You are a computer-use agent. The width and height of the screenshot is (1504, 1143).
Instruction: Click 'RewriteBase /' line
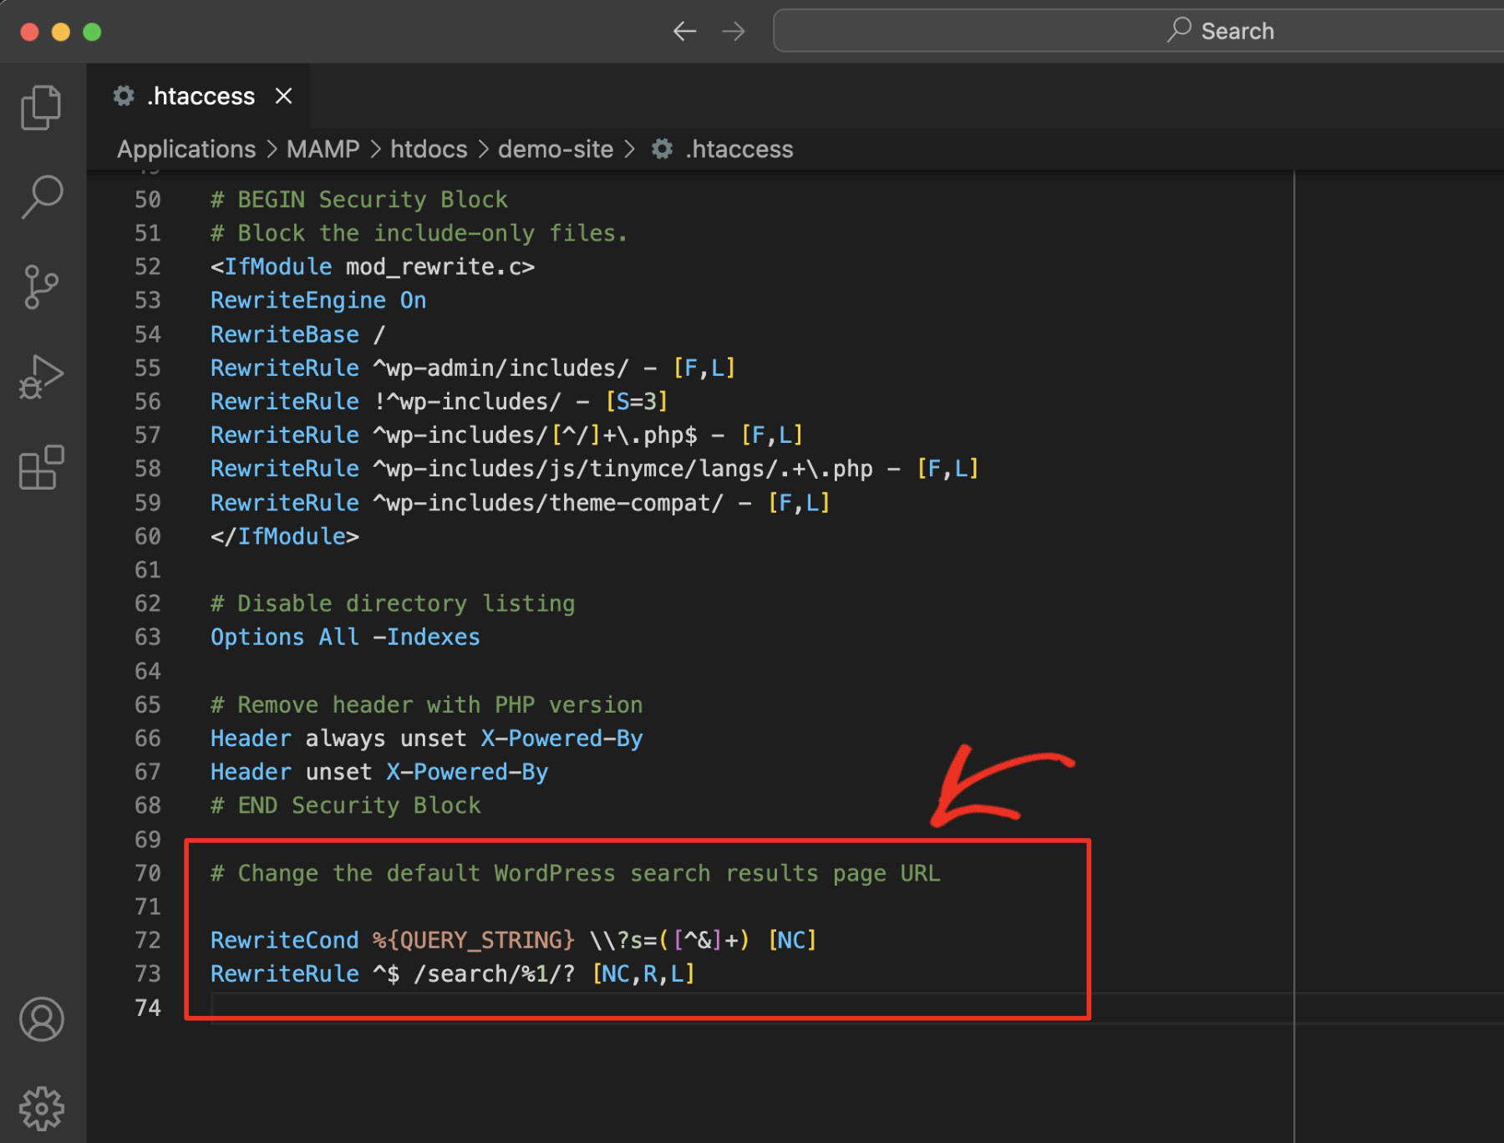[x=298, y=334]
